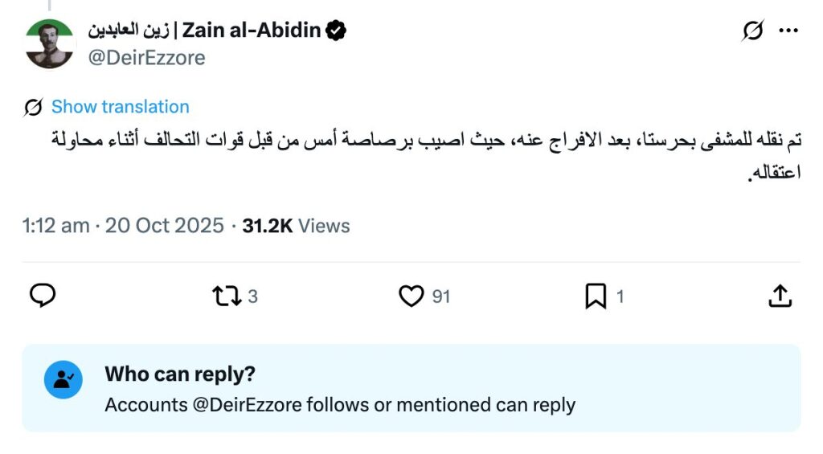Click Show translation link
Image resolution: width=823 pixels, height=454 pixels.
click(121, 107)
